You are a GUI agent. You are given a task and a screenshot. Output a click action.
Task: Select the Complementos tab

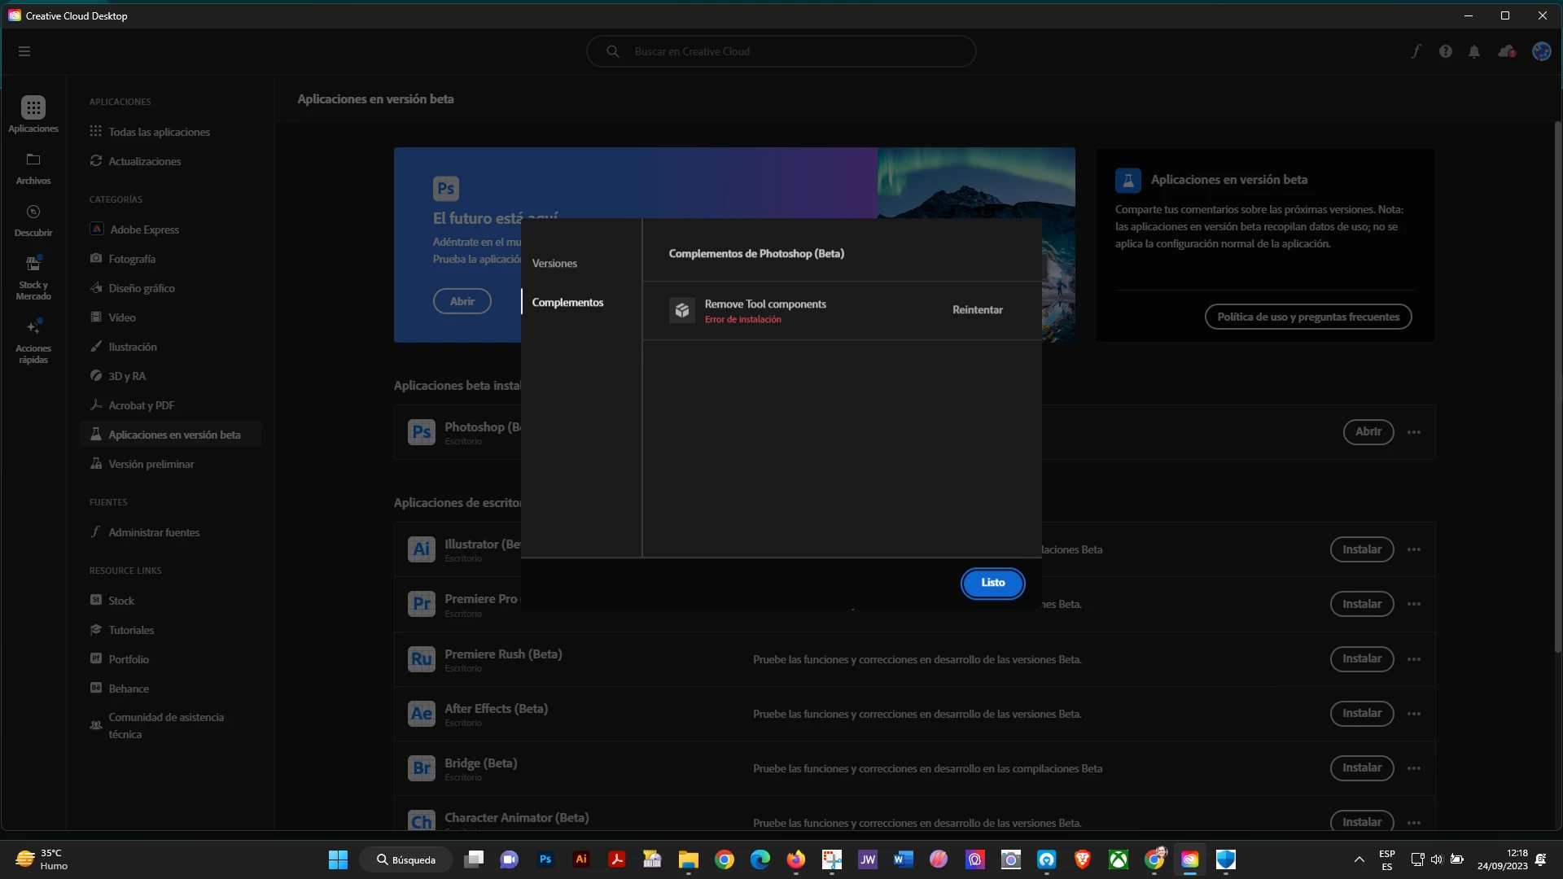(567, 302)
